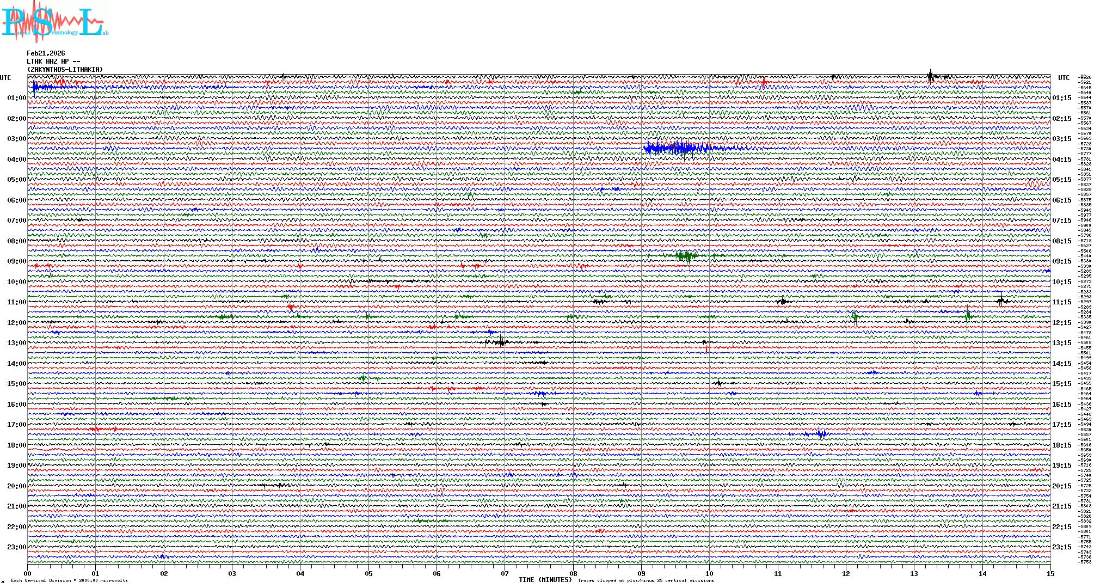Click the 03:00 hour label on the left axis

pos(16,139)
